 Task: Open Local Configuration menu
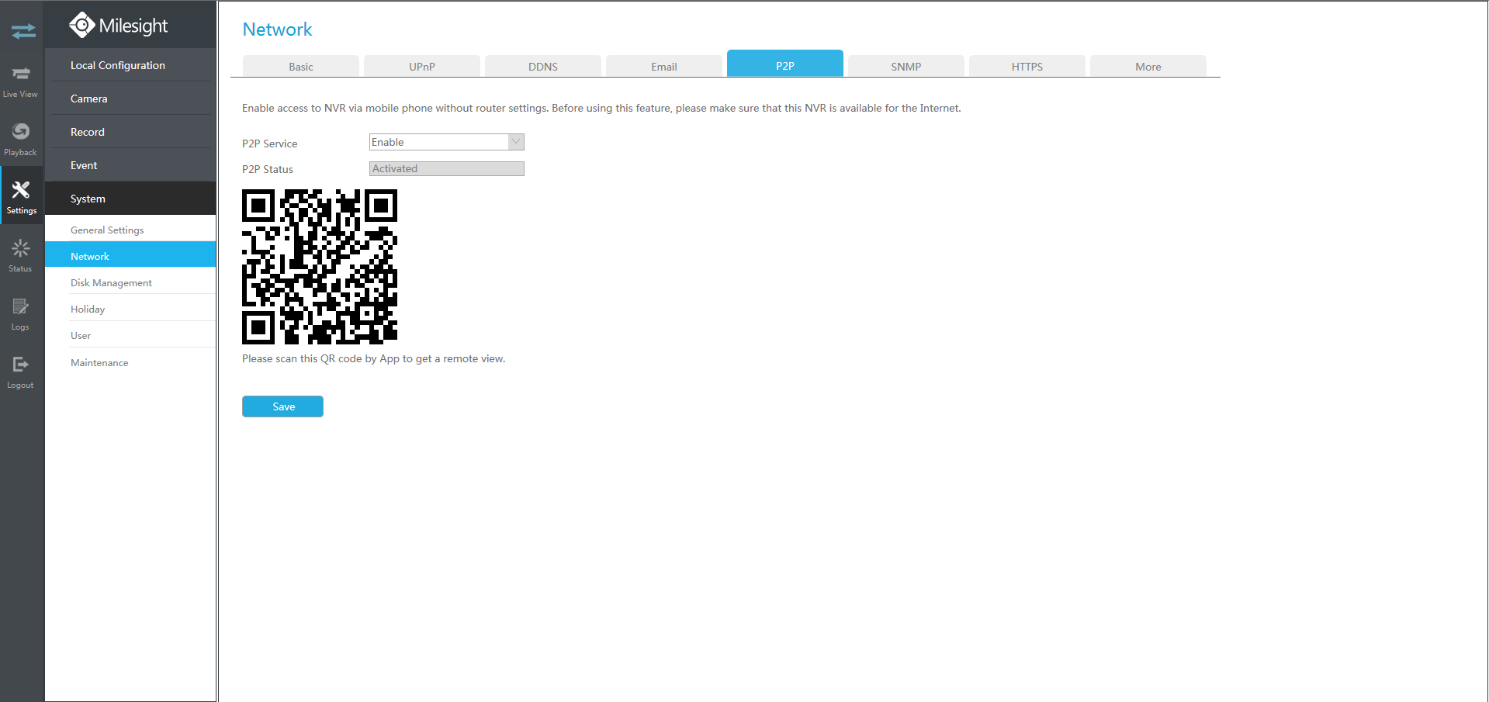coord(130,65)
